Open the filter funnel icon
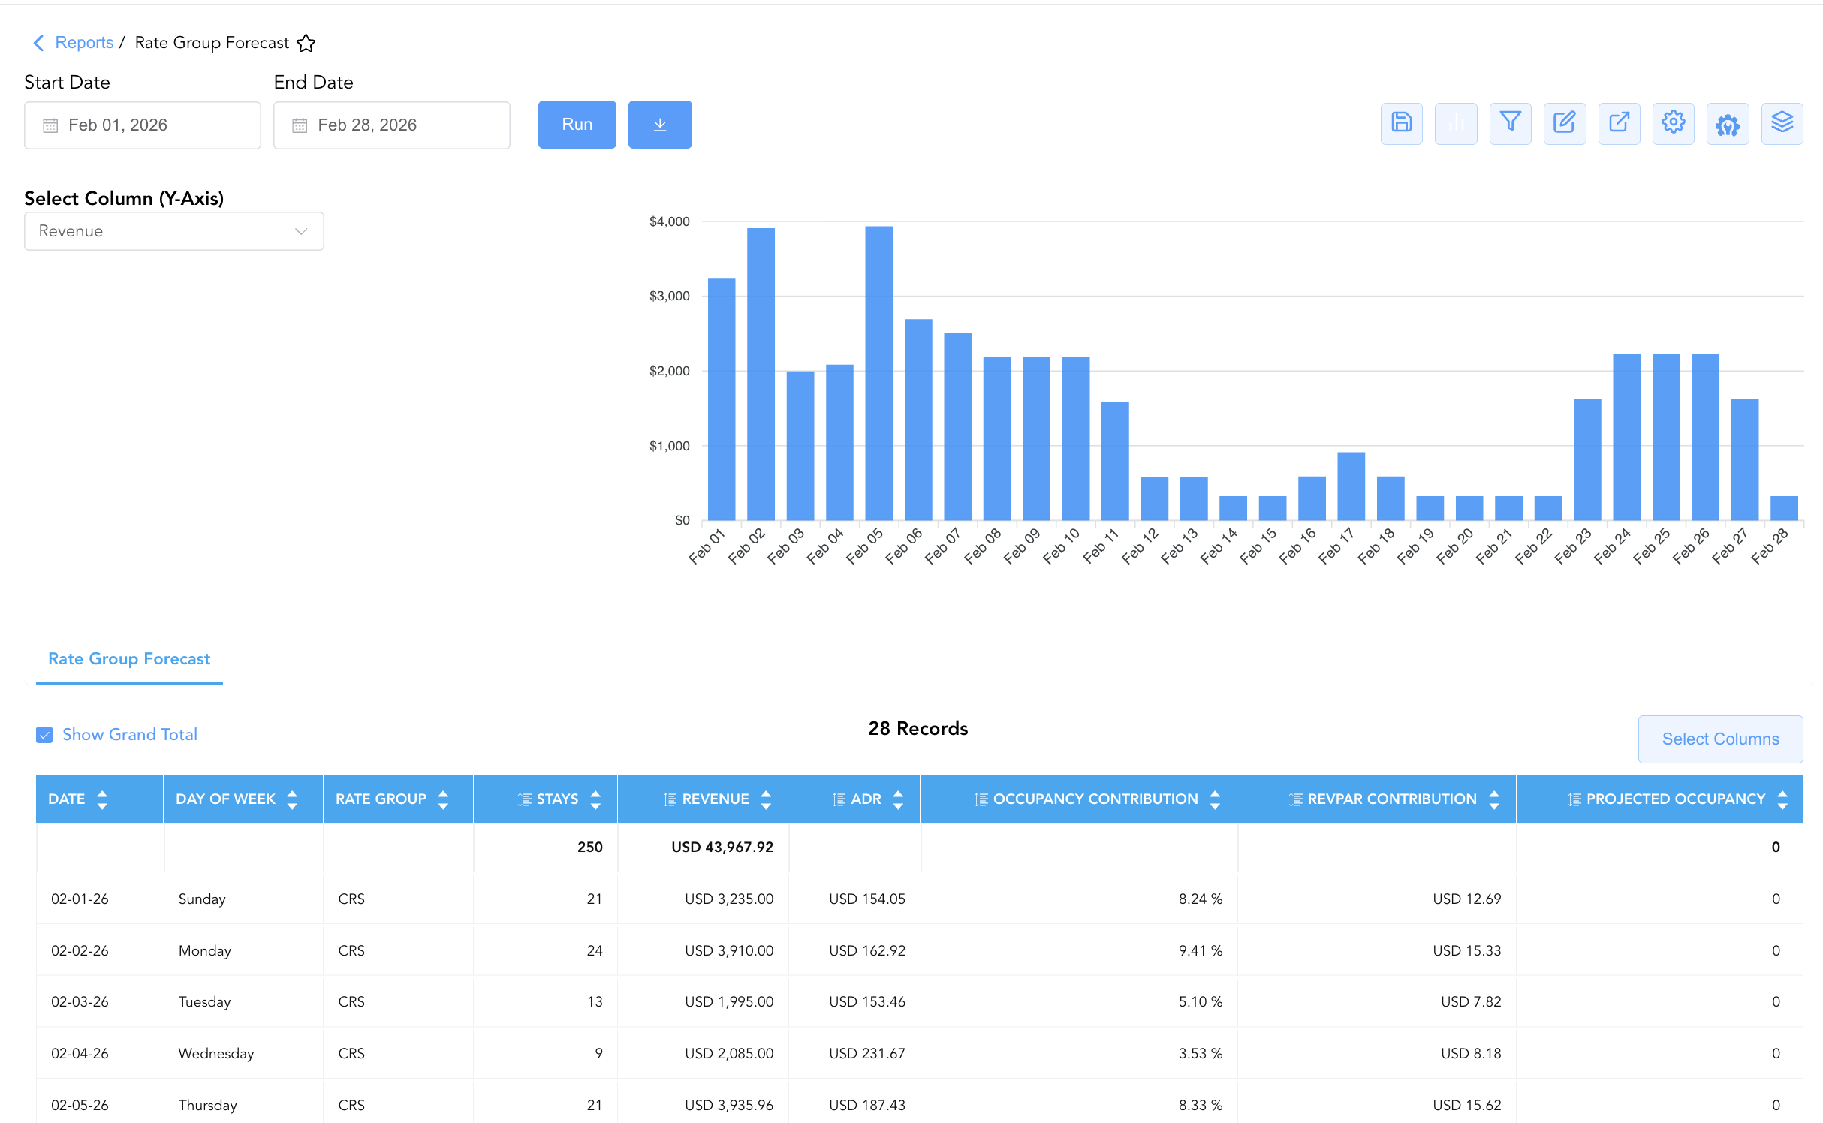Image resolution: width=1823 pixels, height=1123 pixels. pos(1510,124)
